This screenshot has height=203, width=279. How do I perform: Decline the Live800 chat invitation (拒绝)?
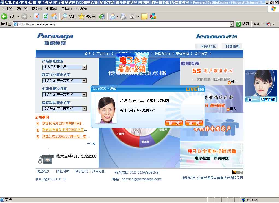tap(194, 123)
